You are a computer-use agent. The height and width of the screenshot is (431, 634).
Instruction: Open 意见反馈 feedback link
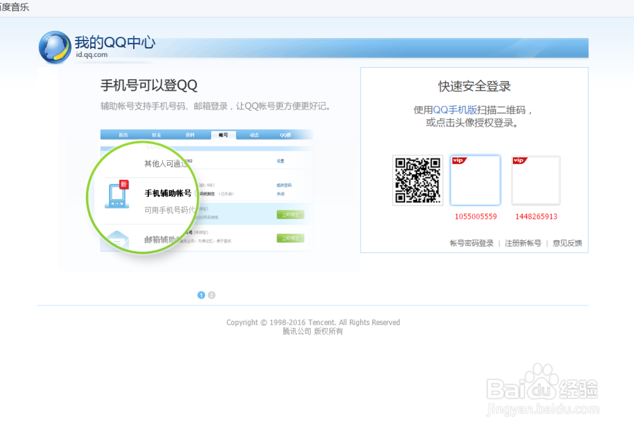567,243
